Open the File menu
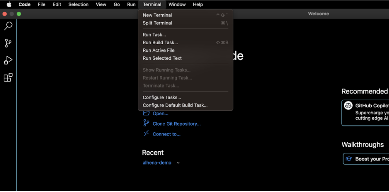The image size is (389, 192). [x=41, y=4]
